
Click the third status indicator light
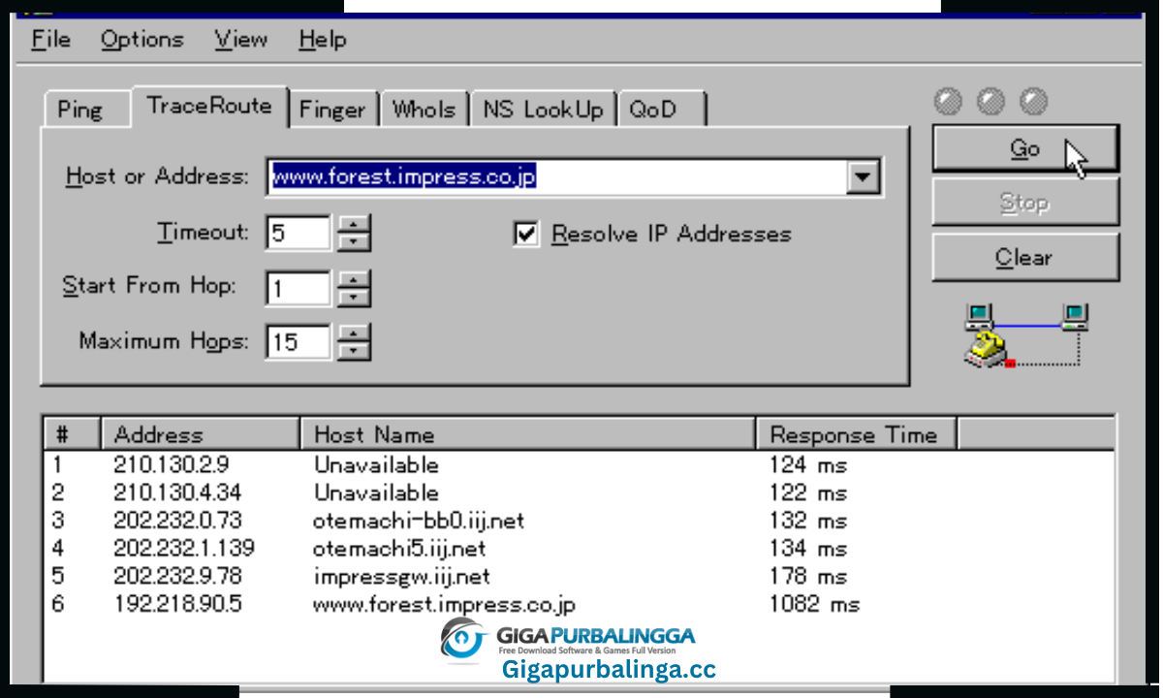point(1034,101)
